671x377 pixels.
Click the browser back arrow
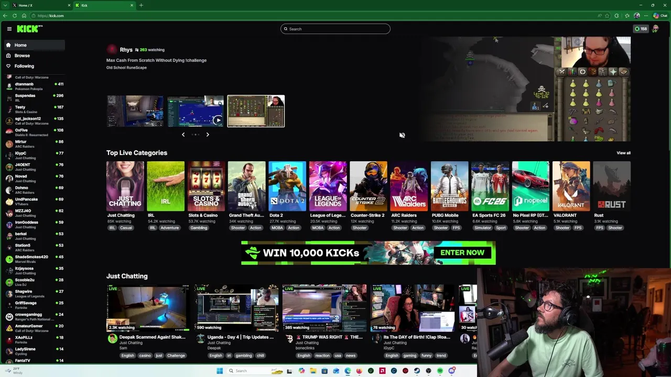(5, 16)
